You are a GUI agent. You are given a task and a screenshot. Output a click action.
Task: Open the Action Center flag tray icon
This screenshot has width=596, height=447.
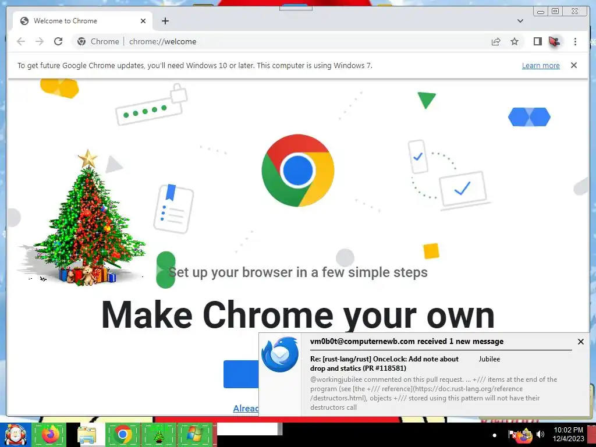pos(512,434)
